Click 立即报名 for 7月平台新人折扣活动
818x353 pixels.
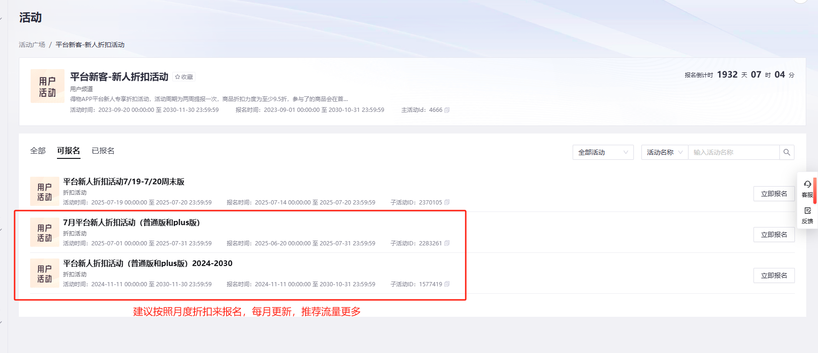[x=774, y=235]
